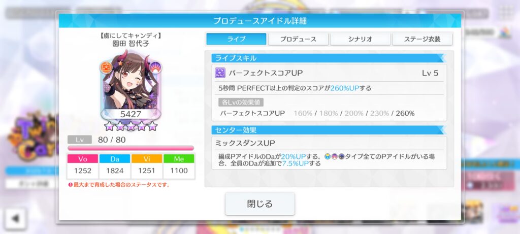Click the pink level progress bar

(131, 148)
